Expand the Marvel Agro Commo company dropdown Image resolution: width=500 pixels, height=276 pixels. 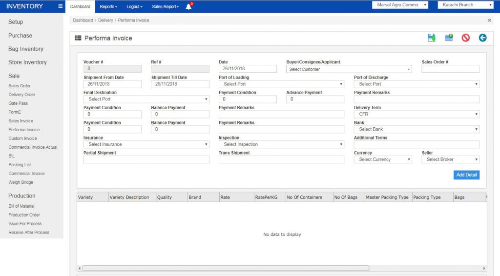pos(400,5)
